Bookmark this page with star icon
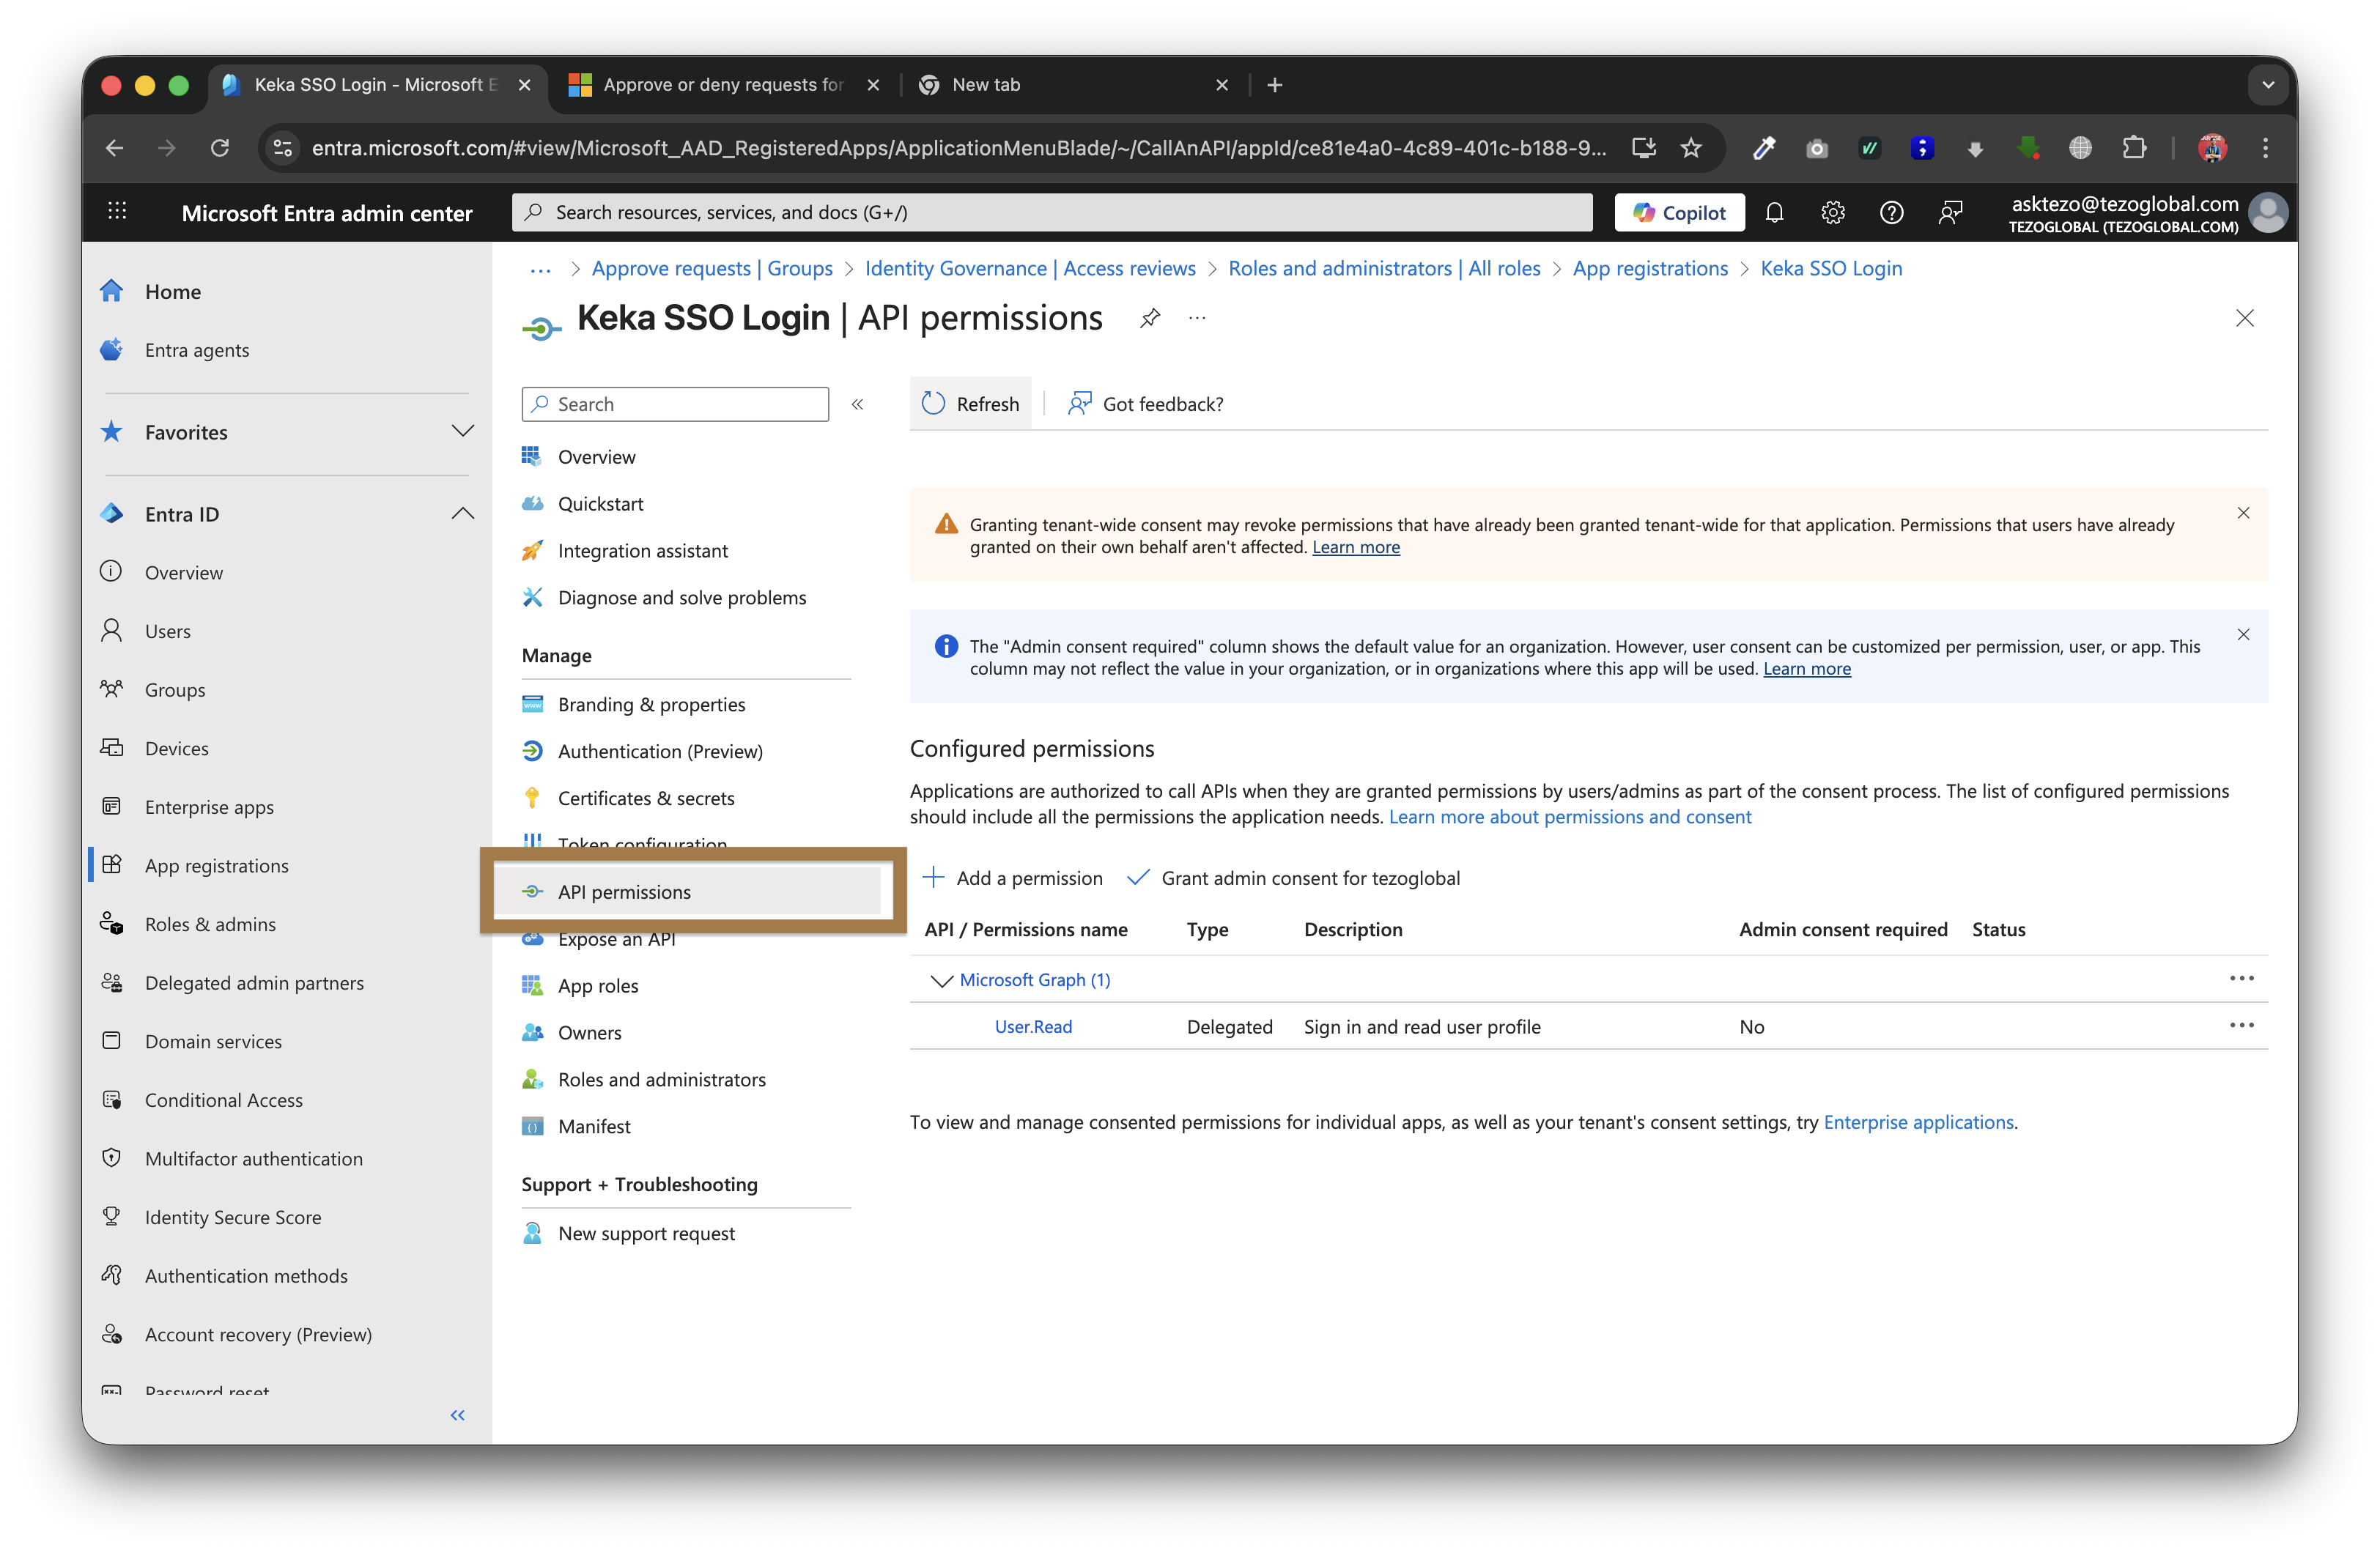 point(1690,148)
